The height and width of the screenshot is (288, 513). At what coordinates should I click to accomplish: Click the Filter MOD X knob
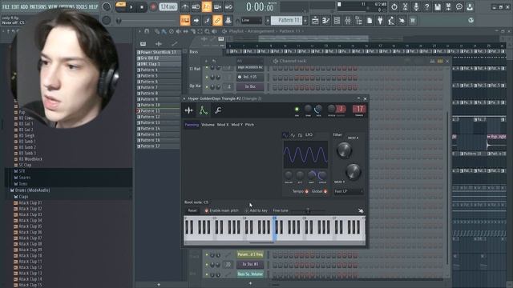(x=344, y=150)
